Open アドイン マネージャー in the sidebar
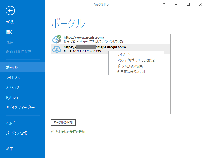Image resolution: width=207 pixels, height=158 pixels. click(20, 107)
